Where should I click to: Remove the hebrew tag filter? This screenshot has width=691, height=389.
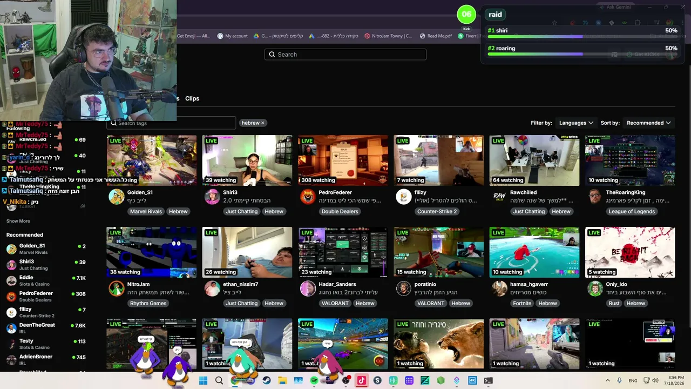click(x=263, y=123)
